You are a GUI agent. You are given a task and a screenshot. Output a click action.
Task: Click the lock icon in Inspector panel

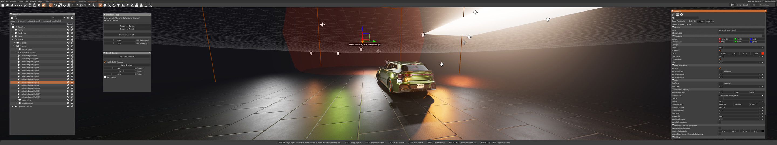[x=674, y=15]
